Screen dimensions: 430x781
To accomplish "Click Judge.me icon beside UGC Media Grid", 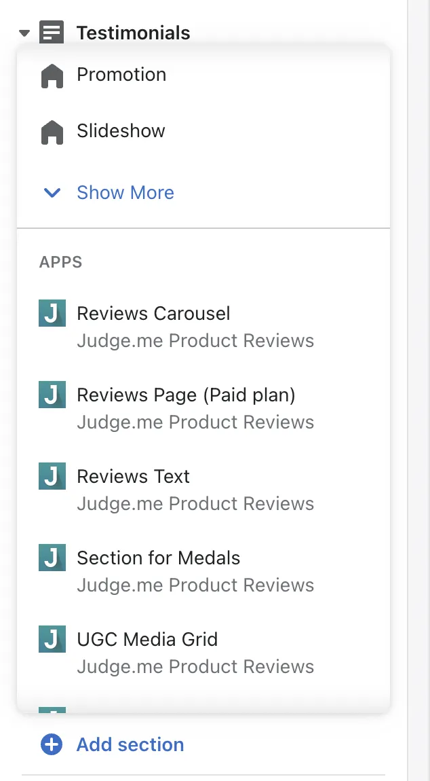I will 52,639.
